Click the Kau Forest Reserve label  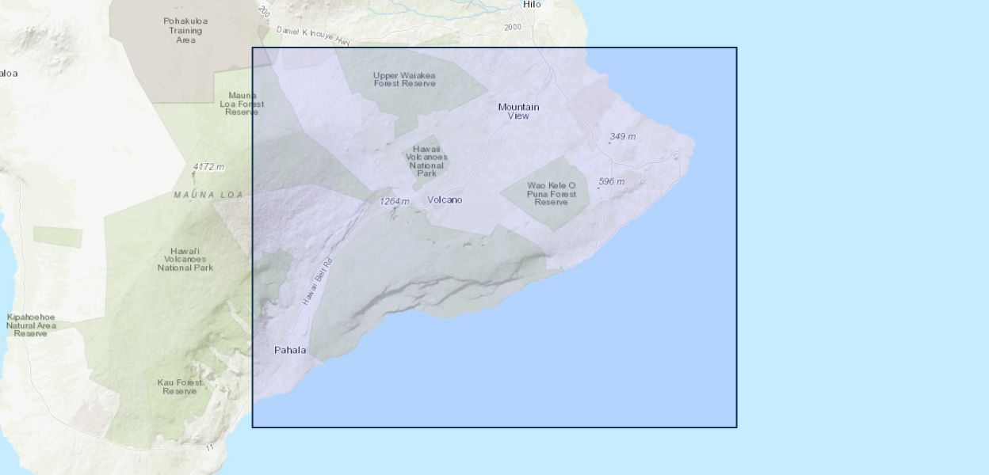[180, 386]
